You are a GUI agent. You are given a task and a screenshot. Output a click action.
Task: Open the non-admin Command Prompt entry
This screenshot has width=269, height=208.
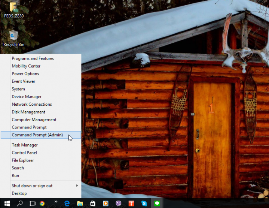pyautogui.click(x=41, y=127)
